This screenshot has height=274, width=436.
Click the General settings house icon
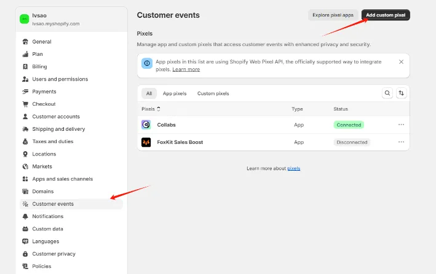tap(25, 42)
